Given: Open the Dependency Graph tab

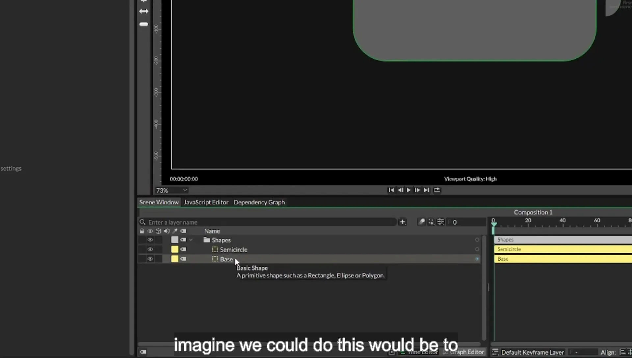Looking at the screenshot, I should (259, 202).
